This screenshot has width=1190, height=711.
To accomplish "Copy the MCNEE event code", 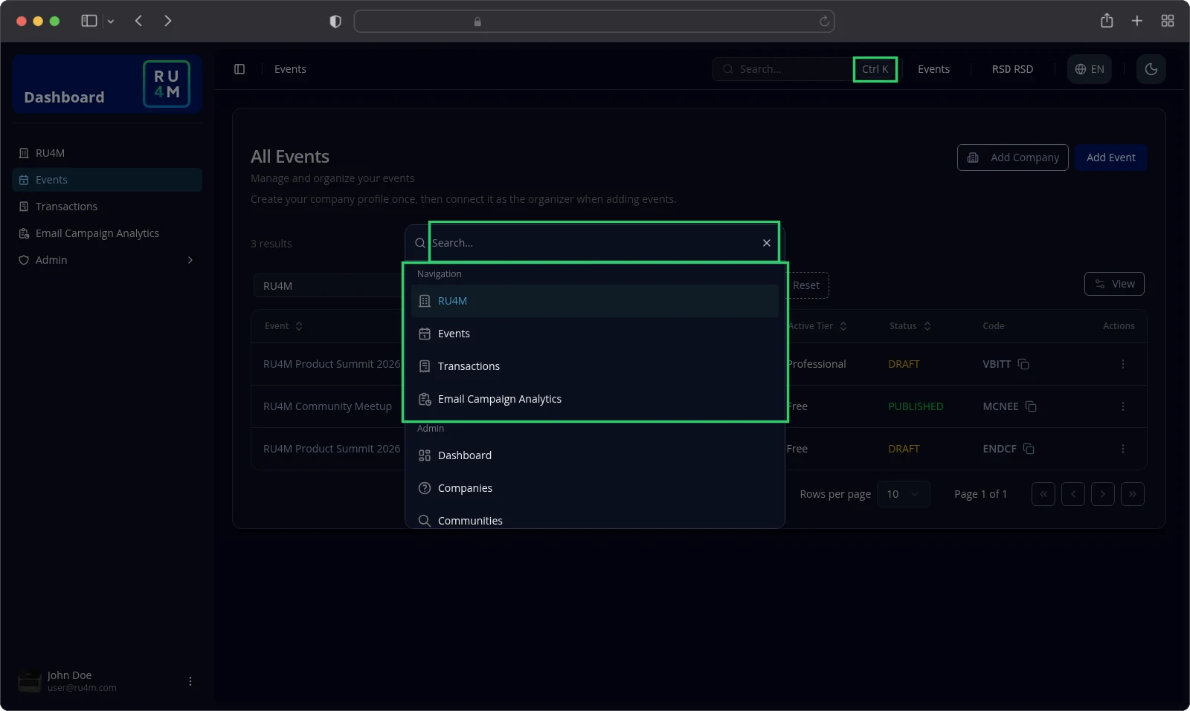I will click(x=1031, y=406).
